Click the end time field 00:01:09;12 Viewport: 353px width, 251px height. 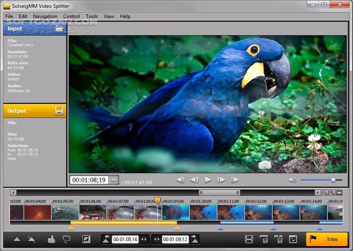(x=175, y=239)
